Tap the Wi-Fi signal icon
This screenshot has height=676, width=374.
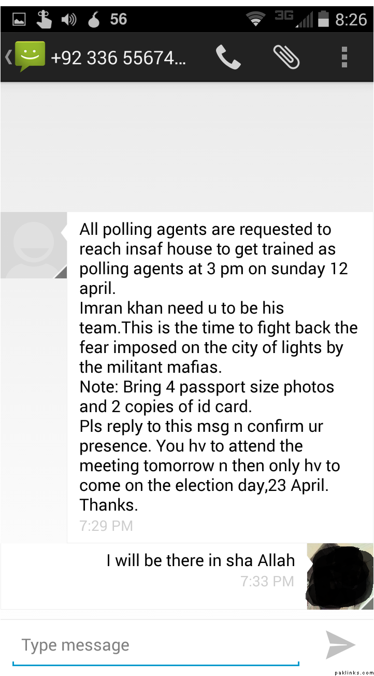(256, 20)
